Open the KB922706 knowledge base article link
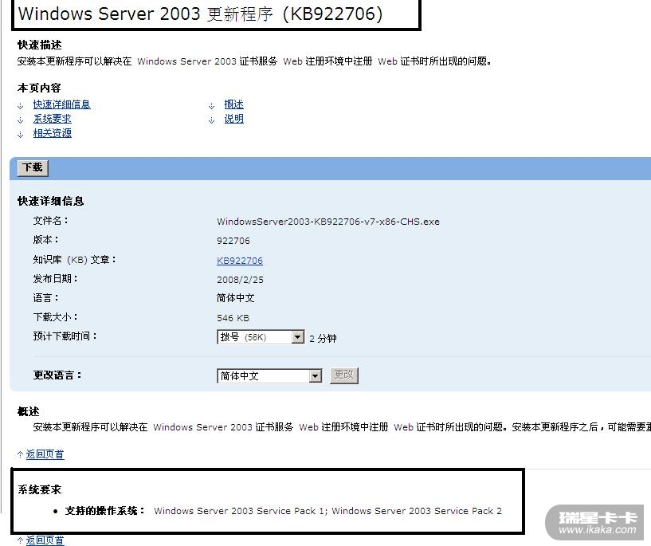 (x=240, y=261)
